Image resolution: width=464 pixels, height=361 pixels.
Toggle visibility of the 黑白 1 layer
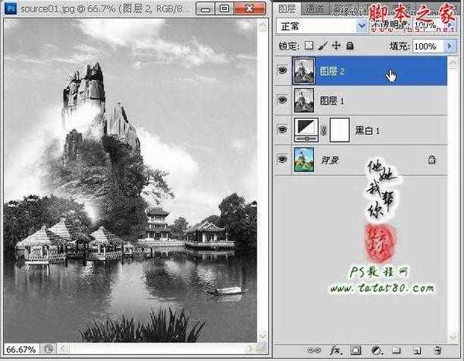[282, 129]
